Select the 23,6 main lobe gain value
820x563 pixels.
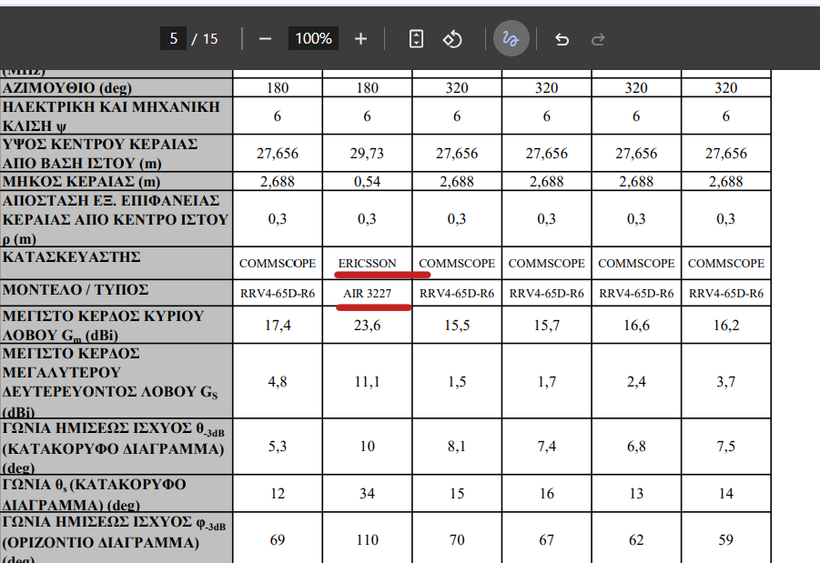(367, 325)
